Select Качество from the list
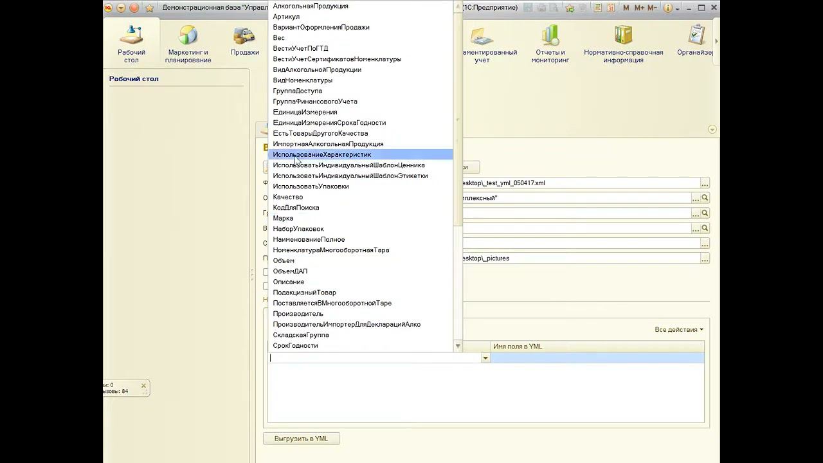This screenshot has height=463, width=823. (360, 197)
